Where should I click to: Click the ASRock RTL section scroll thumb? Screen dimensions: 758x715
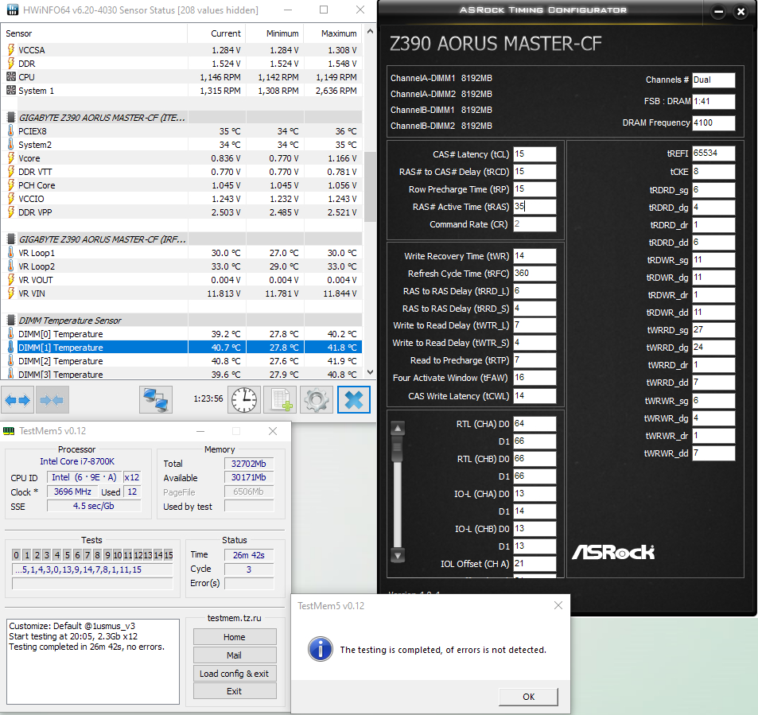pyautogui.click(x=398, y=449)
